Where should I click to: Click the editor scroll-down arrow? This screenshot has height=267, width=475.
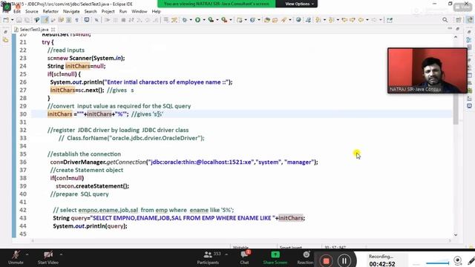click(456, 234)
